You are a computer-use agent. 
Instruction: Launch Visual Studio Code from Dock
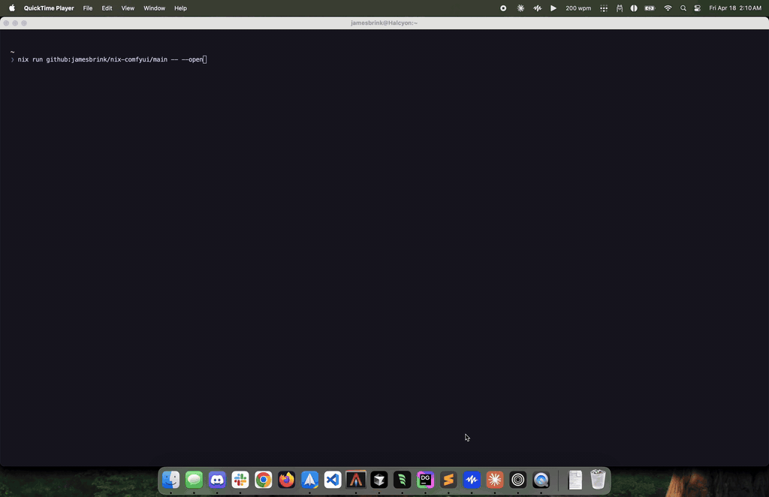333,480
